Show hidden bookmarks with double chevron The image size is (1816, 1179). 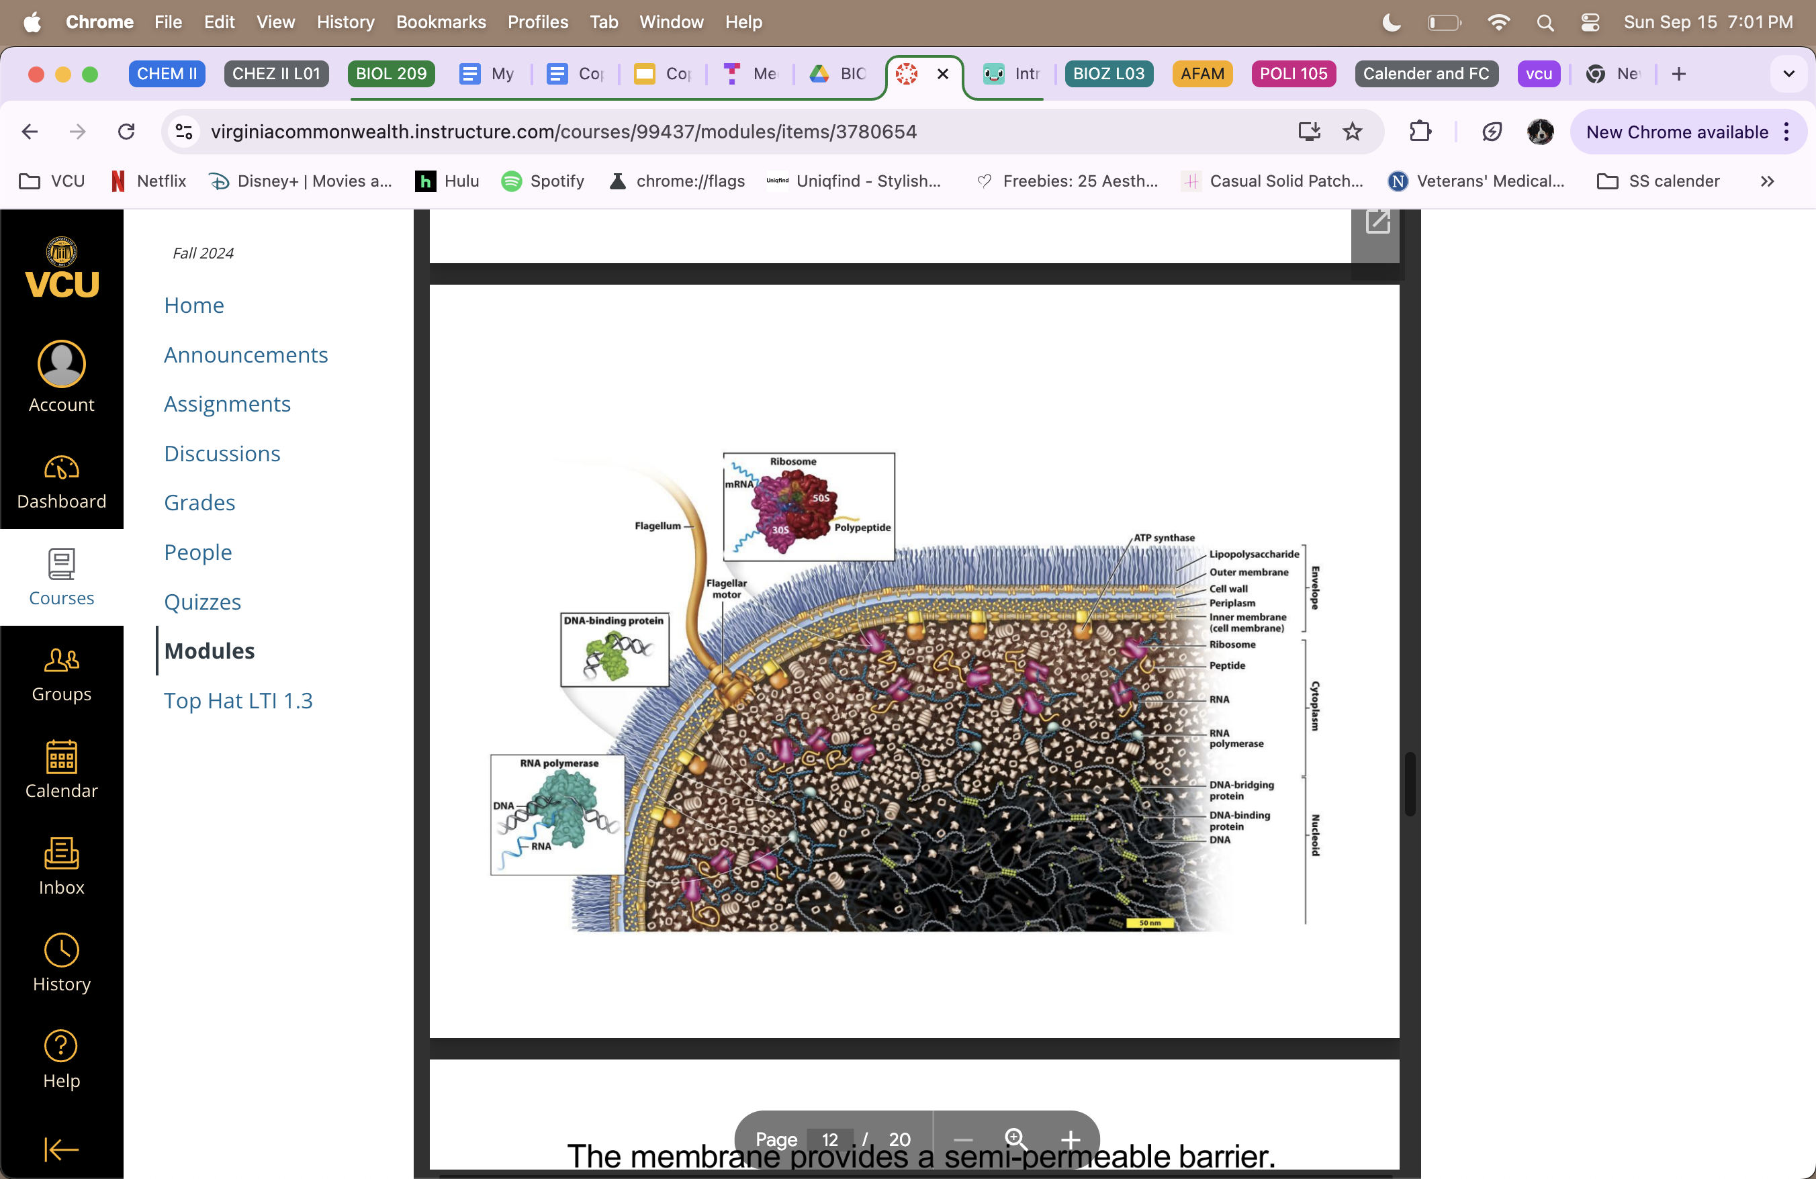pyautogui.click(x=1767, y=181)
